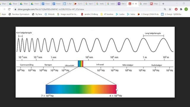Click the 'Infrarød' label
The height and width of the screenshot is (107, 190).
pyautogui.click(x=100, y=64)
